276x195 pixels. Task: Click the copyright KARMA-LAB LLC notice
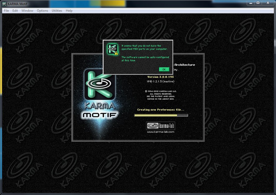[160, 91]
